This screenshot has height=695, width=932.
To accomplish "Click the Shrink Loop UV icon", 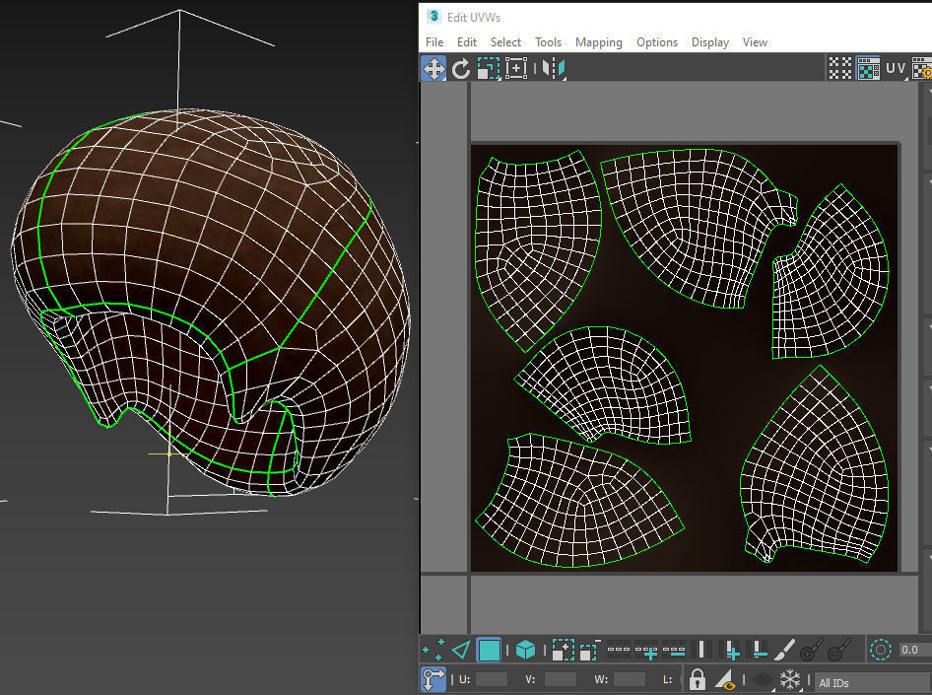I will tap(674, 651).
